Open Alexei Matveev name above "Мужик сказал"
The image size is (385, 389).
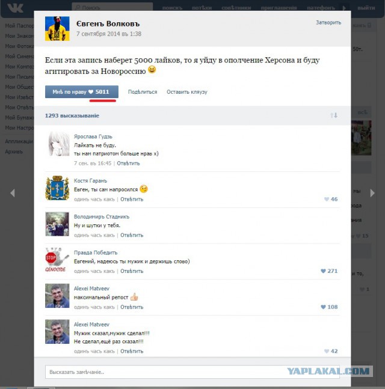pyautogui.click(x=91, y=325)
